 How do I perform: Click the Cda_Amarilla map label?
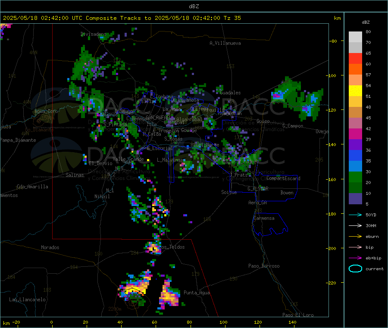point(32,187)
